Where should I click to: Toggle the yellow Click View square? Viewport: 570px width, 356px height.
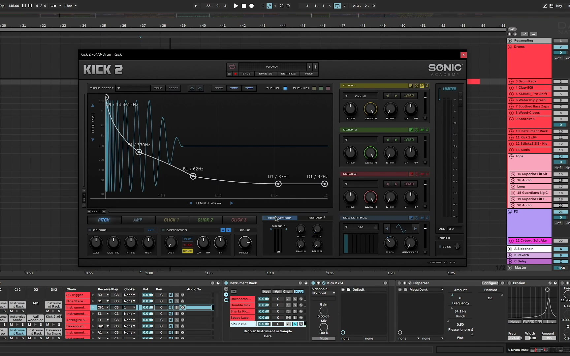tap(314, 88)
